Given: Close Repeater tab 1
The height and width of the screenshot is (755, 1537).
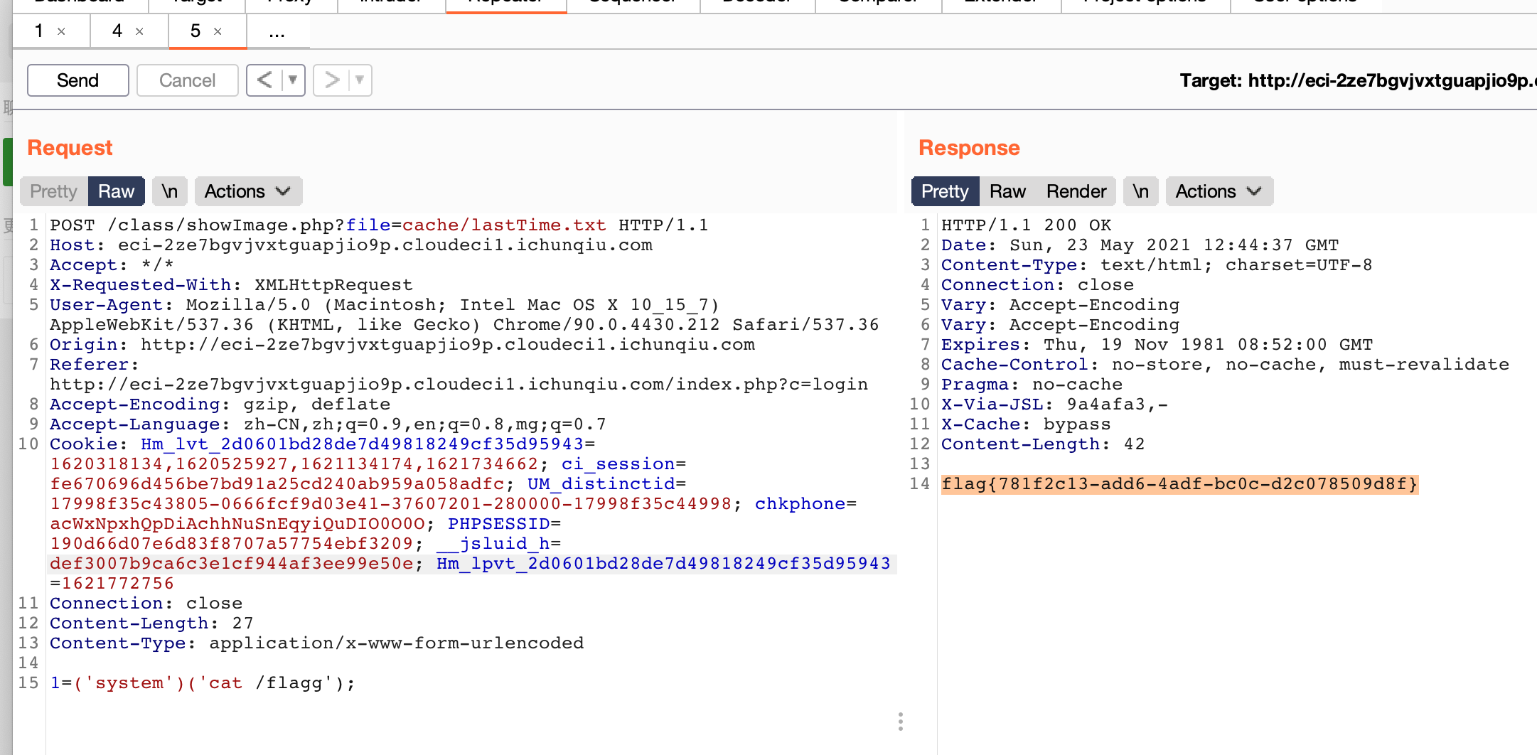Looking at the screenshot, I should 61,31.
